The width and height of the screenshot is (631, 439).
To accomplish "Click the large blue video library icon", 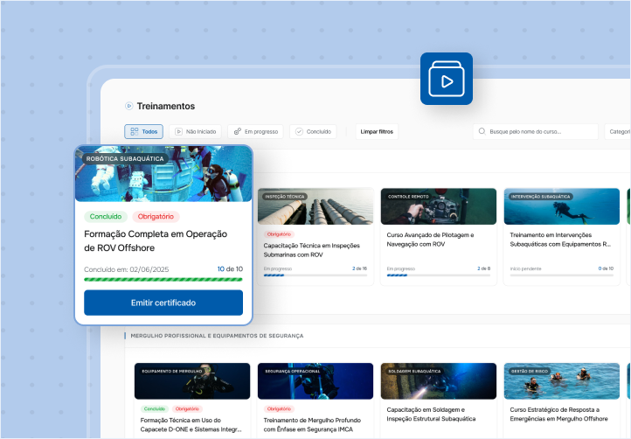I will pyautogui.click(x=447, y=79).
